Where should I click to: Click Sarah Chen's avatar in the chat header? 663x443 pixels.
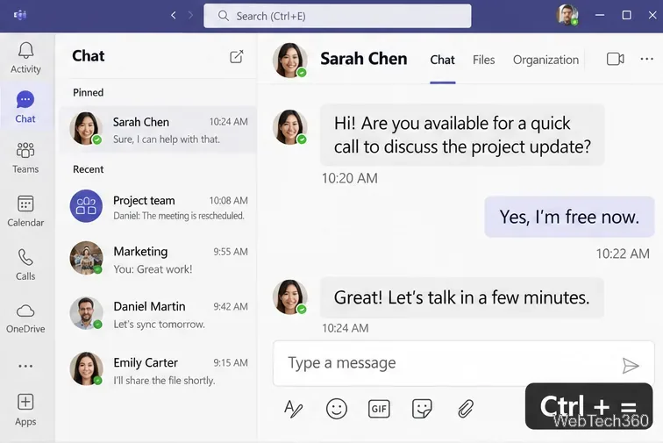pos(290,60)
